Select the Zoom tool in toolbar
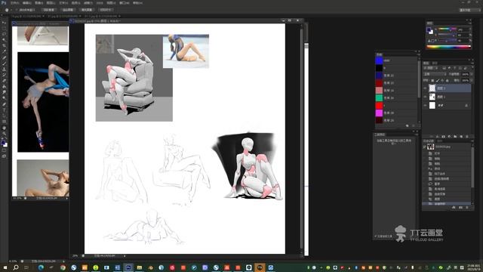This screenshot has height=272, width=483. click(x=5, y=134)
